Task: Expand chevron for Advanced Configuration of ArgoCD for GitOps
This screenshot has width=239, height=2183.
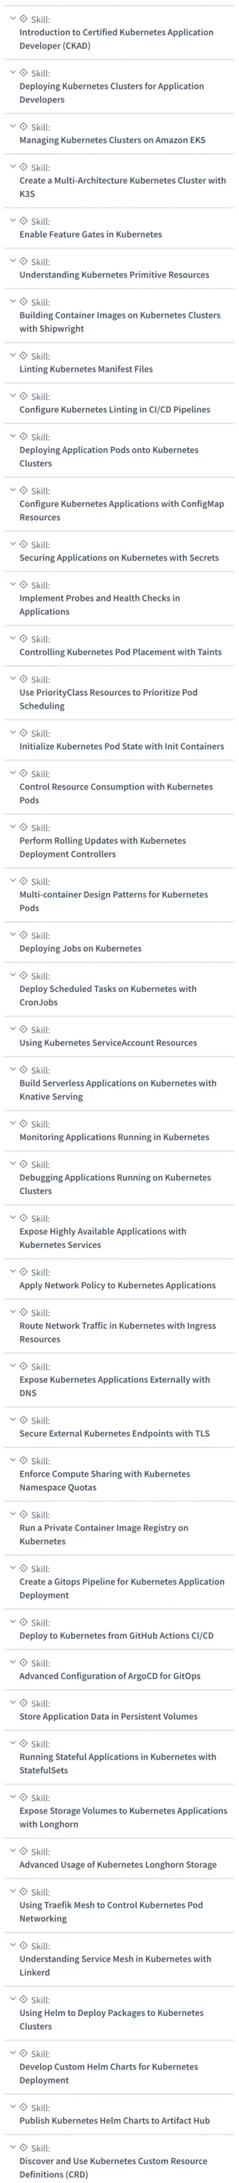Action: [13, 1662]
